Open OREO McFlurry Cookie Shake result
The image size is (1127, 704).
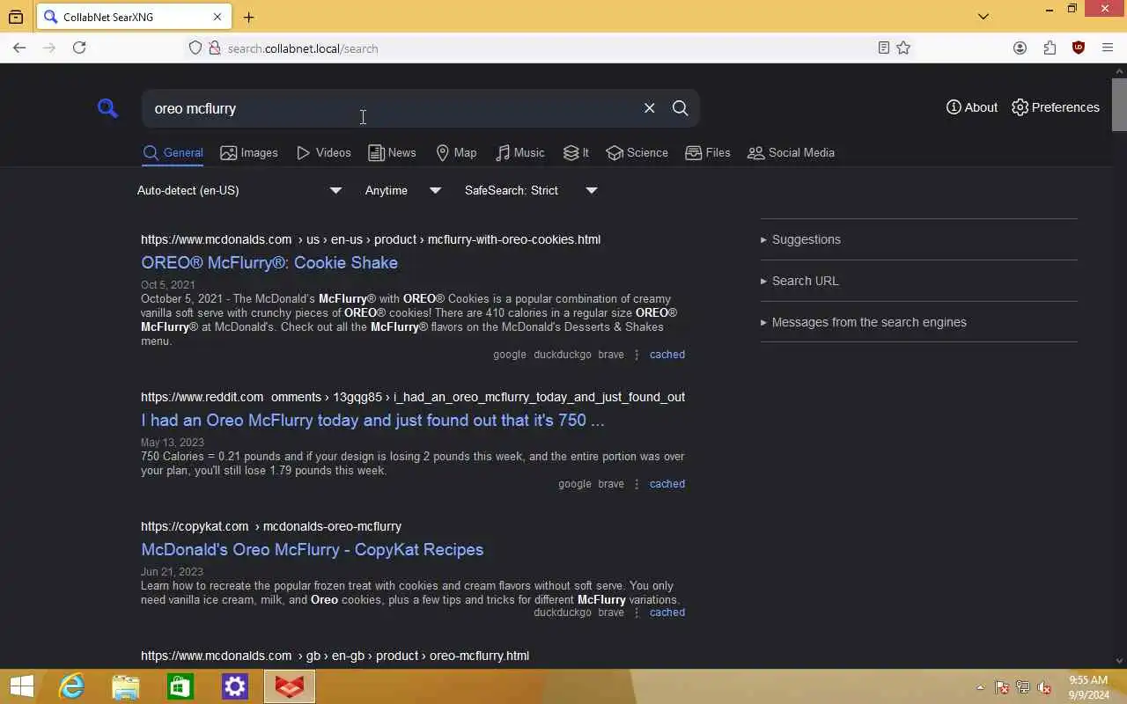(x=269, y=262)
